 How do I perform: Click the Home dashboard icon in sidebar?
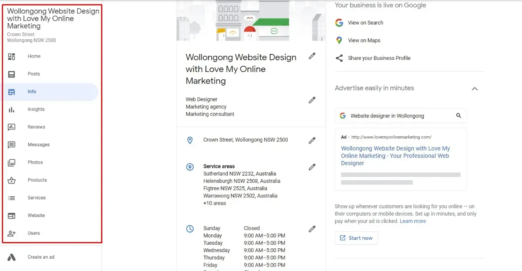point(12,57)
